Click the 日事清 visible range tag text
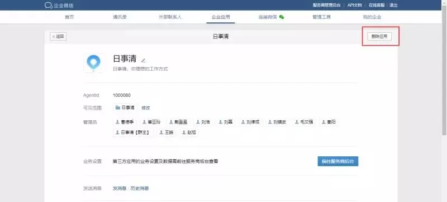447x202 pixels. (x=128, y=107)
